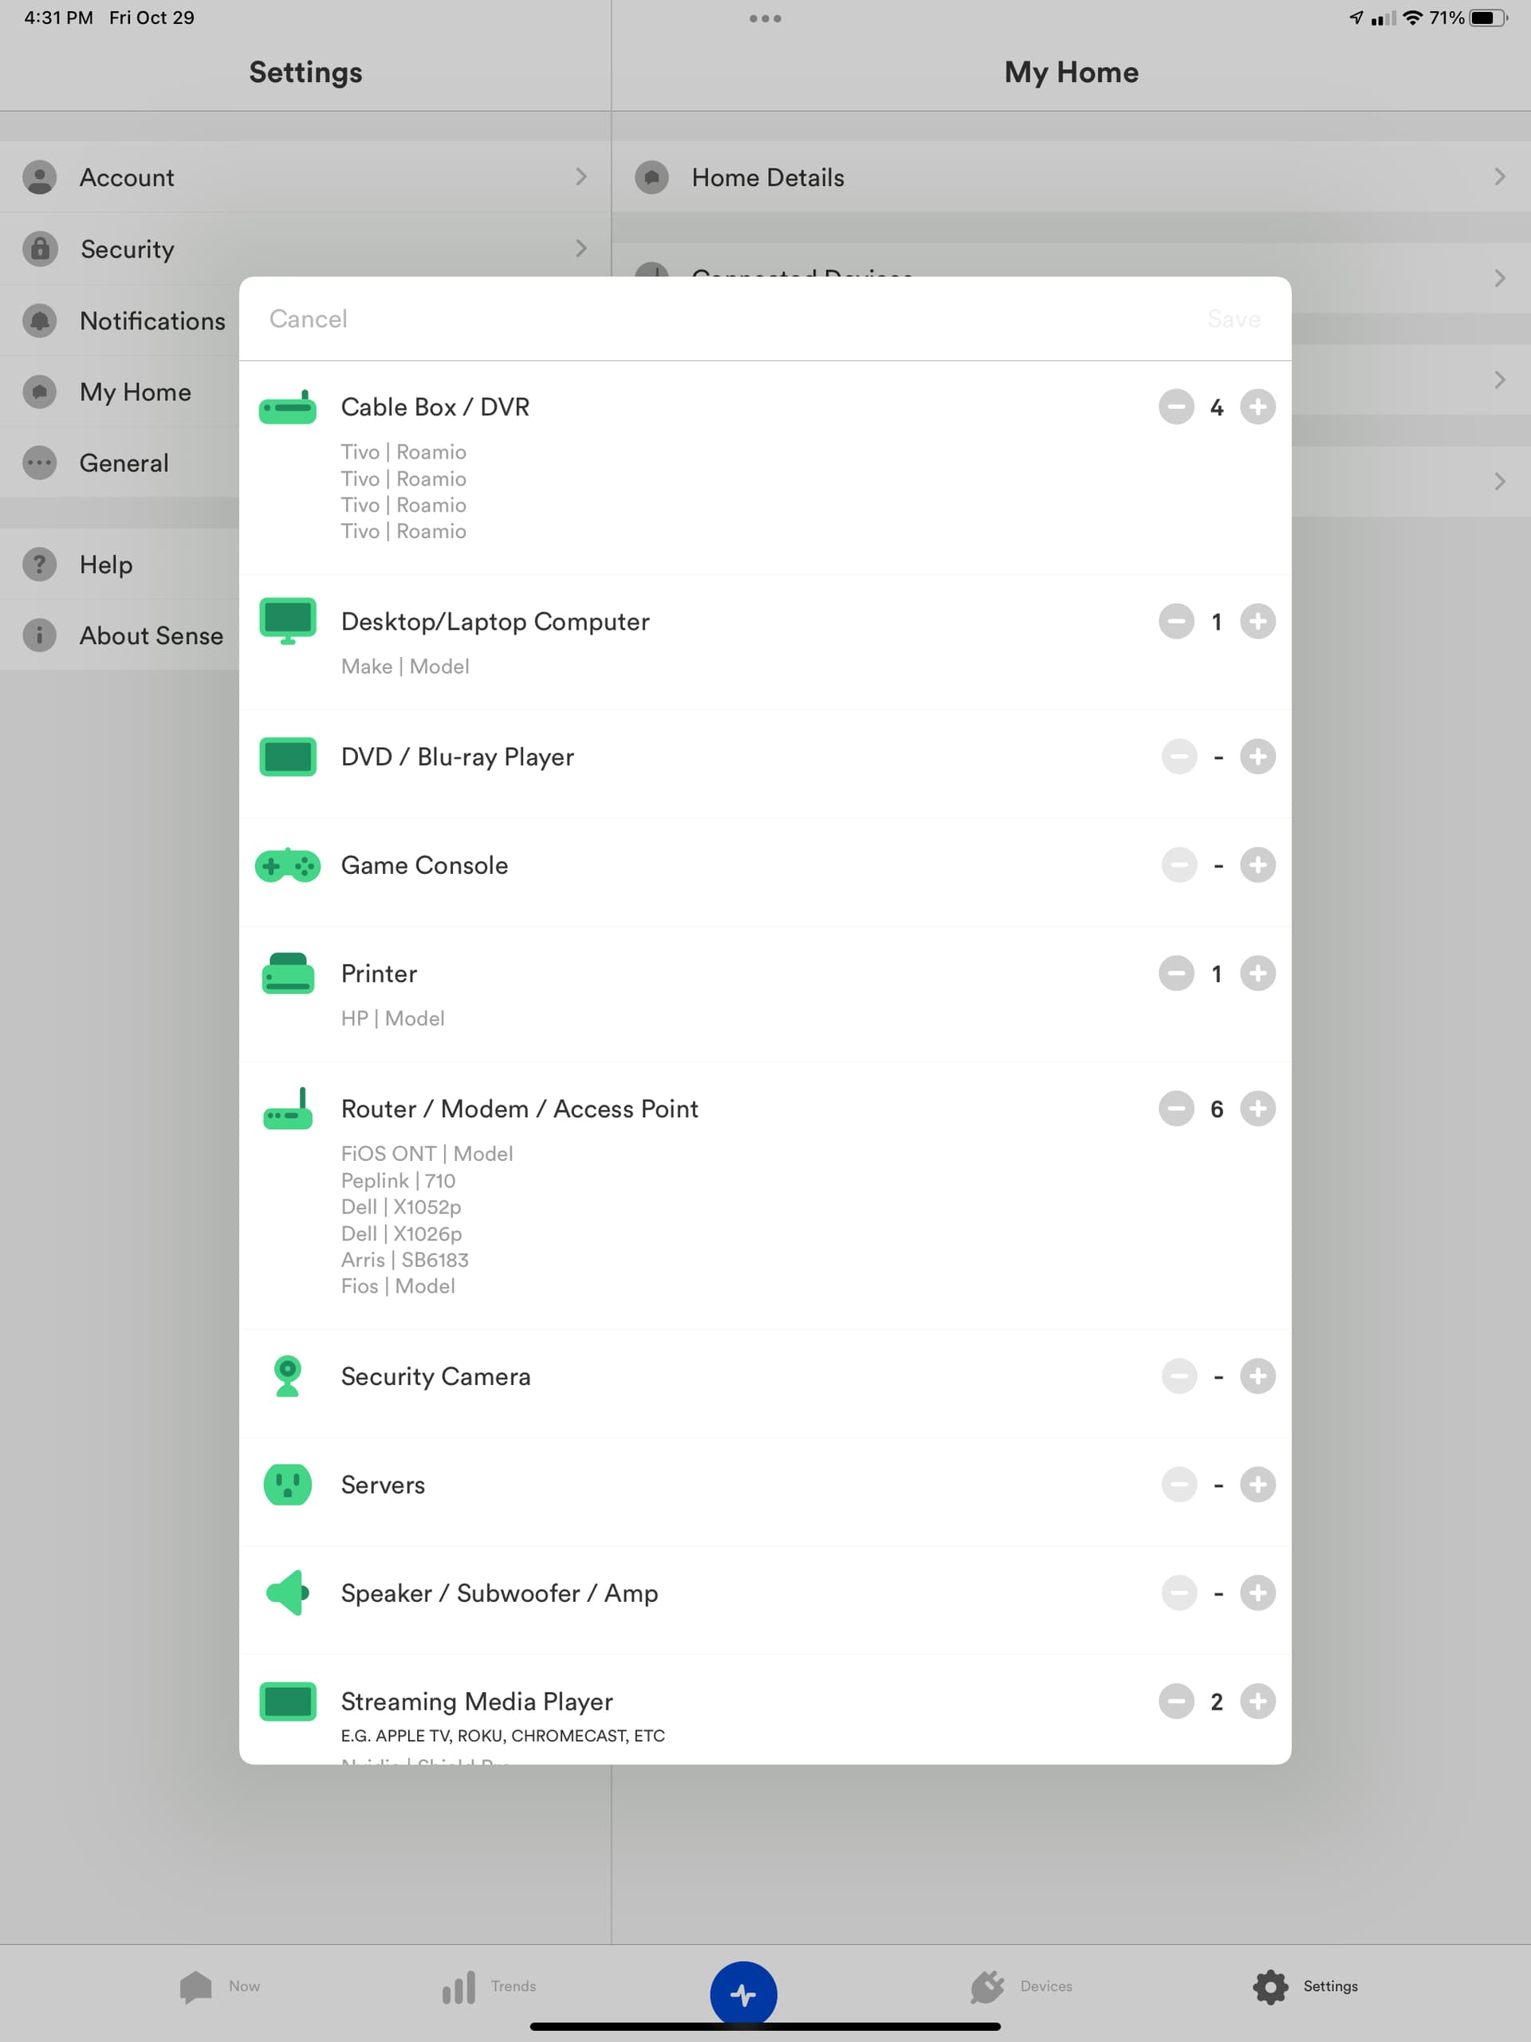Tap the Desktop/Laptop Computer monitor icon
The width and height of the screenshot is (1531, 2042).
pos(287,621)
